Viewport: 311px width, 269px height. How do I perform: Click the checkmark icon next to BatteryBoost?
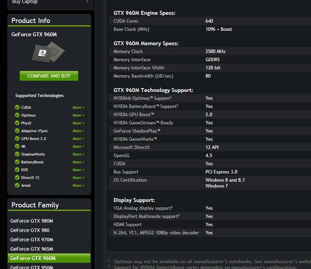tap(17, 162)
